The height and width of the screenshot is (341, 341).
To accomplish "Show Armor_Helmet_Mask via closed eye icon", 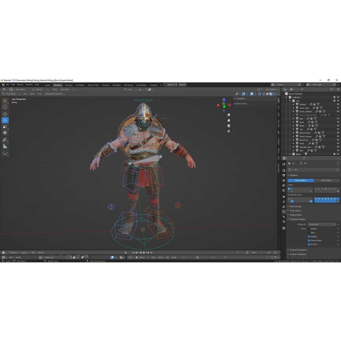I will point(338,115).
